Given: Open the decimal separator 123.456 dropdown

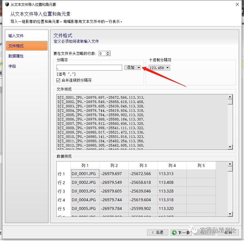Looking at the screenshot, I should (x=159, y=68).
